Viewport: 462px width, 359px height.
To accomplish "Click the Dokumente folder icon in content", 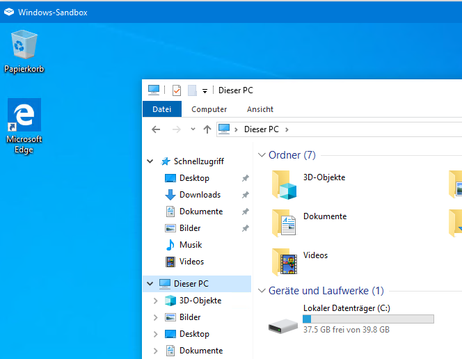I will (x=284, y=223).
